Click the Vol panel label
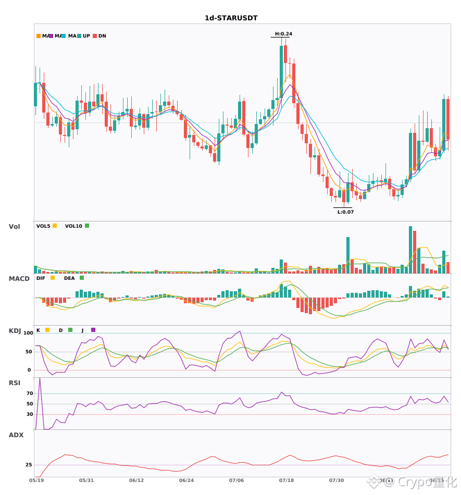The height and width of the screenshot is (495, 461). (x=14, y=226)
